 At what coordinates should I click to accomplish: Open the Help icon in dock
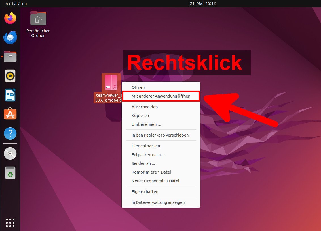coord(10,133)
